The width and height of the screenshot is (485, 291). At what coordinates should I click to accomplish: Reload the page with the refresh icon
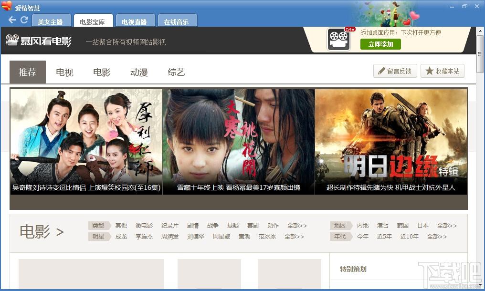24,20
